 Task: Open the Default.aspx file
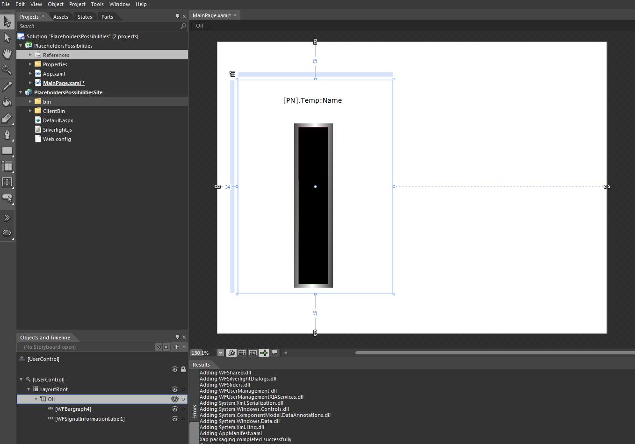(x=58, y=120)
